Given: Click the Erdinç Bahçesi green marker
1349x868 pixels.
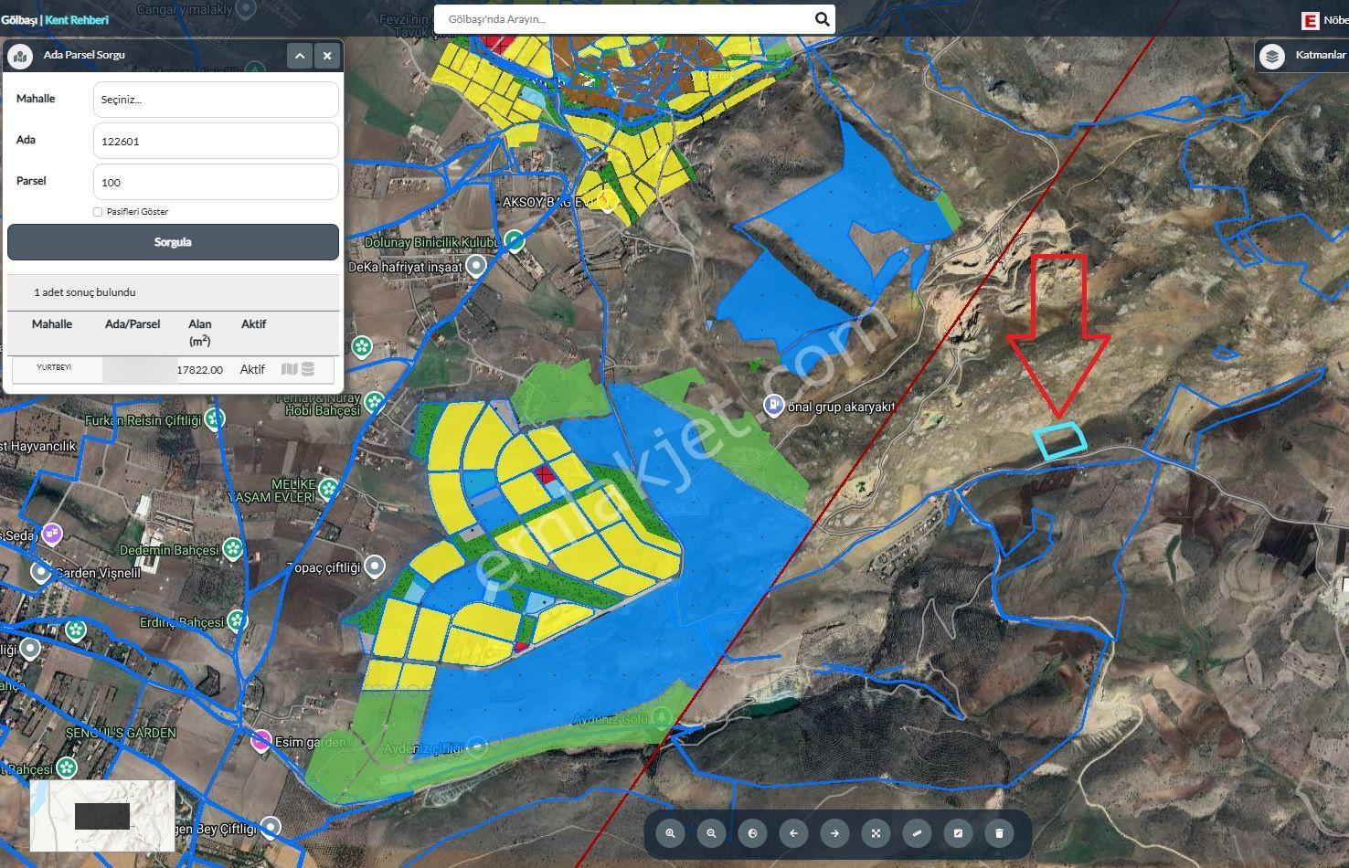Looking at the screenshot, I should pos(238,621).
